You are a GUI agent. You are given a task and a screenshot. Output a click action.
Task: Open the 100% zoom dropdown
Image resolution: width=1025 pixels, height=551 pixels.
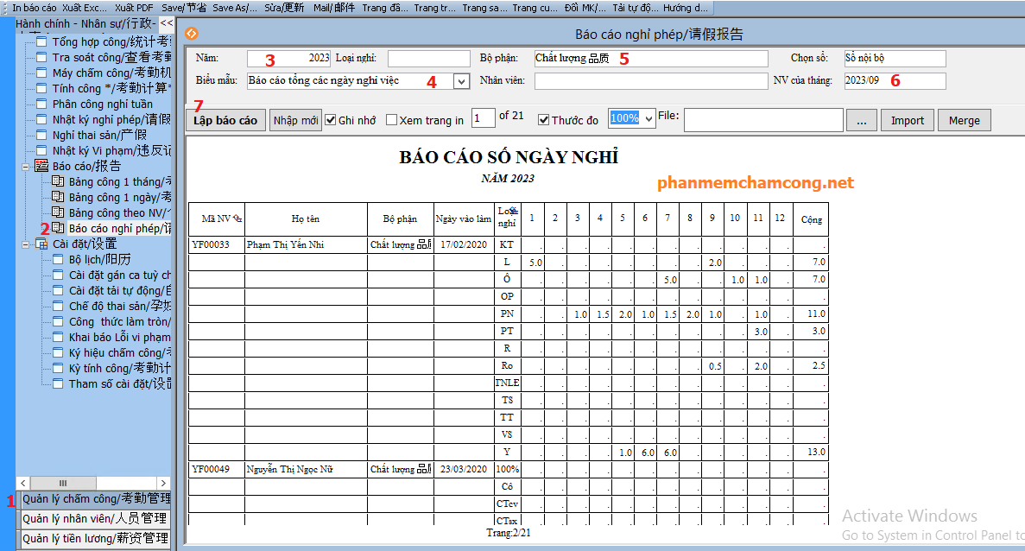[649, 119]
